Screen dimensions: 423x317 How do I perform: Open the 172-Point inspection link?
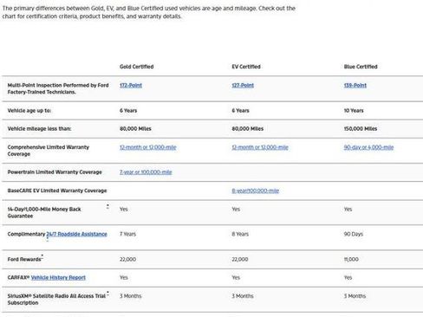[131, 86]
